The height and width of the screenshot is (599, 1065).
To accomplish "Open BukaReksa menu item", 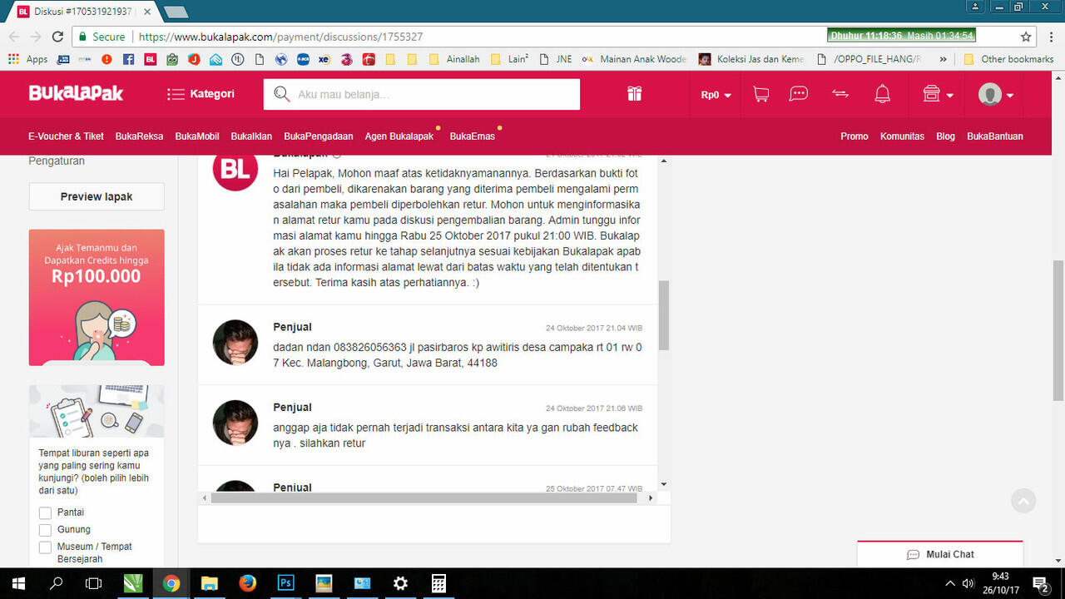I will click(x=139, y=136).
